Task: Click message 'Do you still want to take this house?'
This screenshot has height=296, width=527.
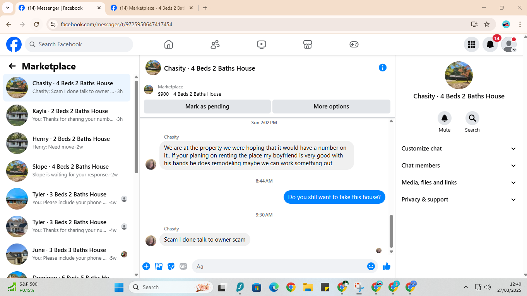Action: tap(334, 197)
